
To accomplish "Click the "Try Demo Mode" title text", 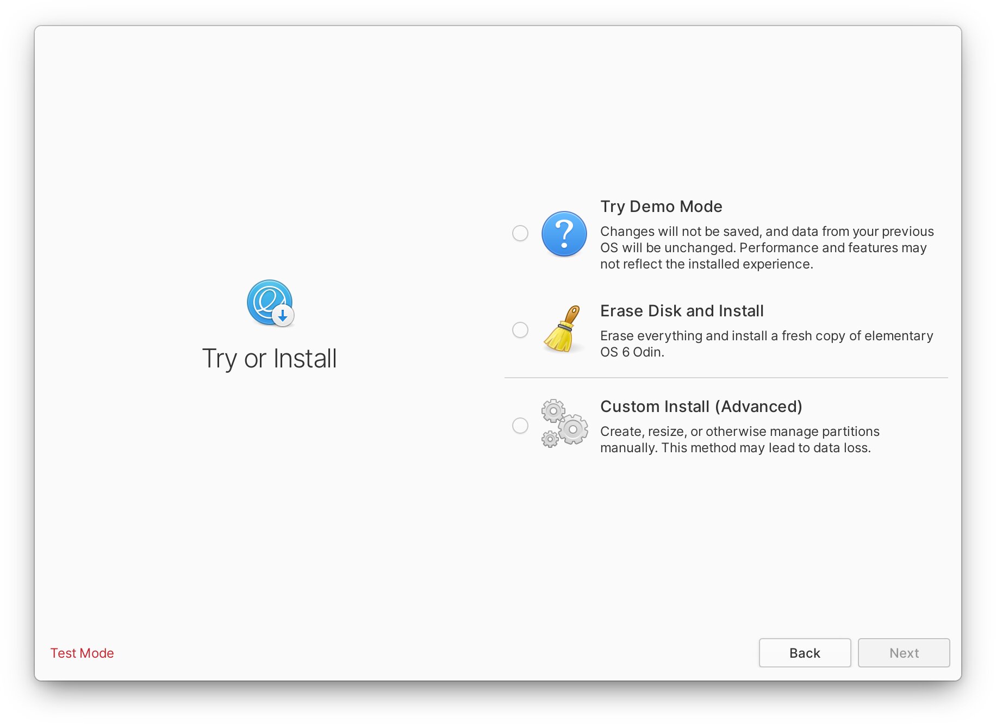I will click(x=661, y=207).
